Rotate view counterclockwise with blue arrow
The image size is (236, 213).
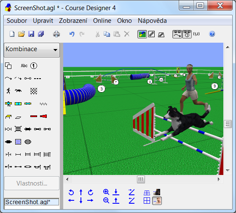71,192
